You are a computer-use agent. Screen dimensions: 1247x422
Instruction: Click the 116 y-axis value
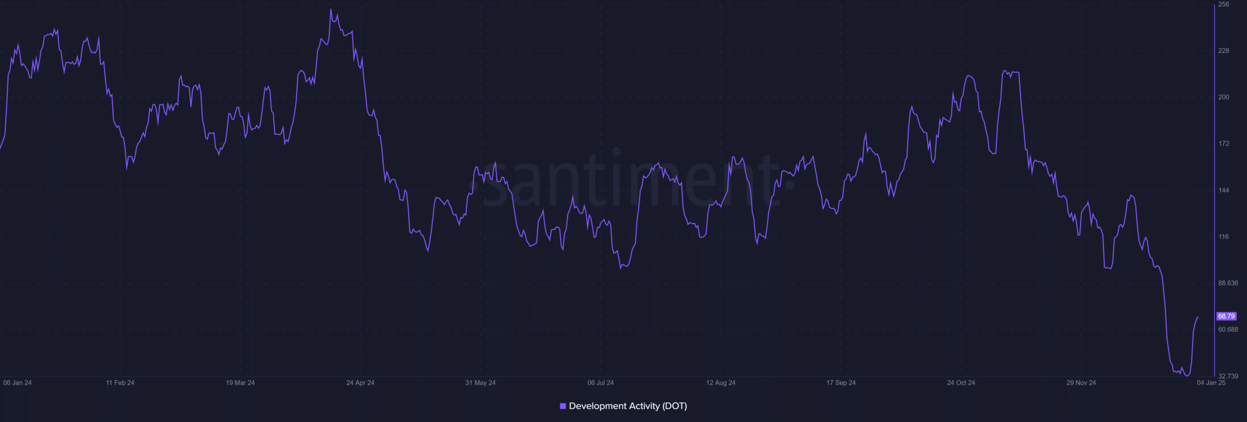(1224, 237)
